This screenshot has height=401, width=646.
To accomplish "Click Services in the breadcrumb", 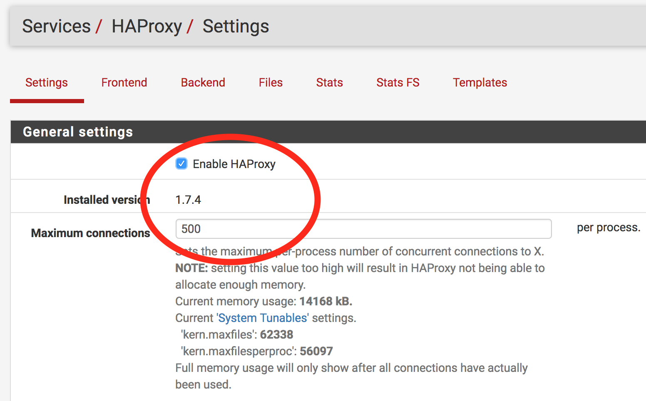I will (x=56, y=26).
